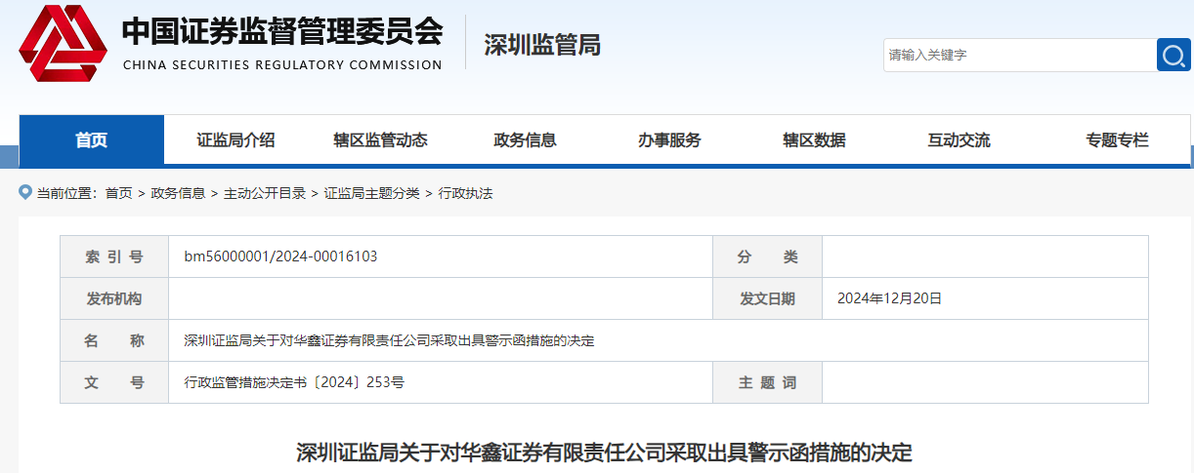The height and width of the screenshot is (473, 1194).
Task: Select 辖区数据 in the main menu
Action: click(814, 140)
